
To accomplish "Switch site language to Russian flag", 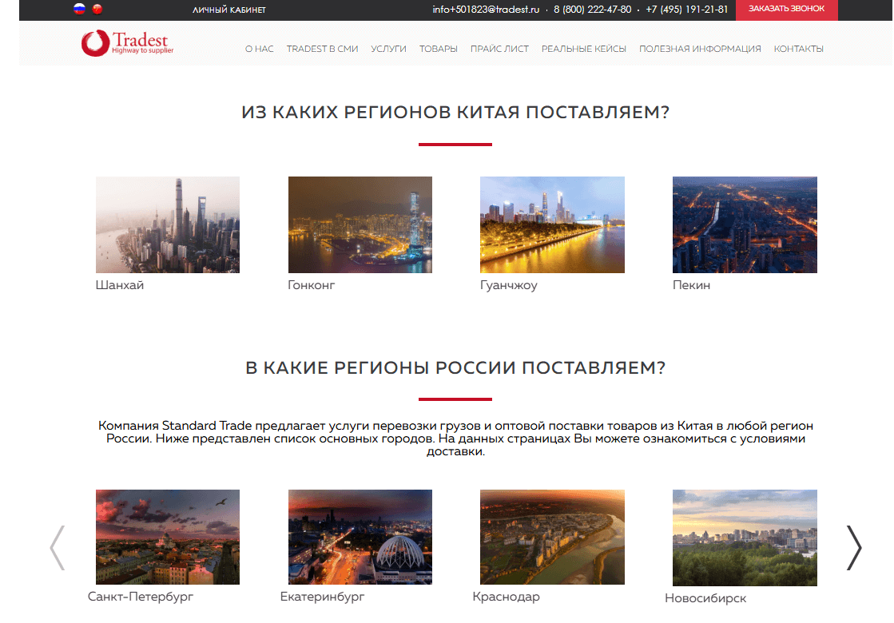I will [79, 10].
